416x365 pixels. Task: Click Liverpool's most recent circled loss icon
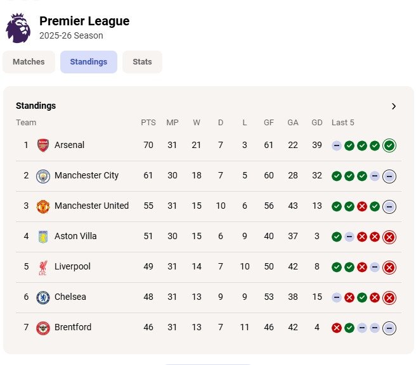pos(389,267)
